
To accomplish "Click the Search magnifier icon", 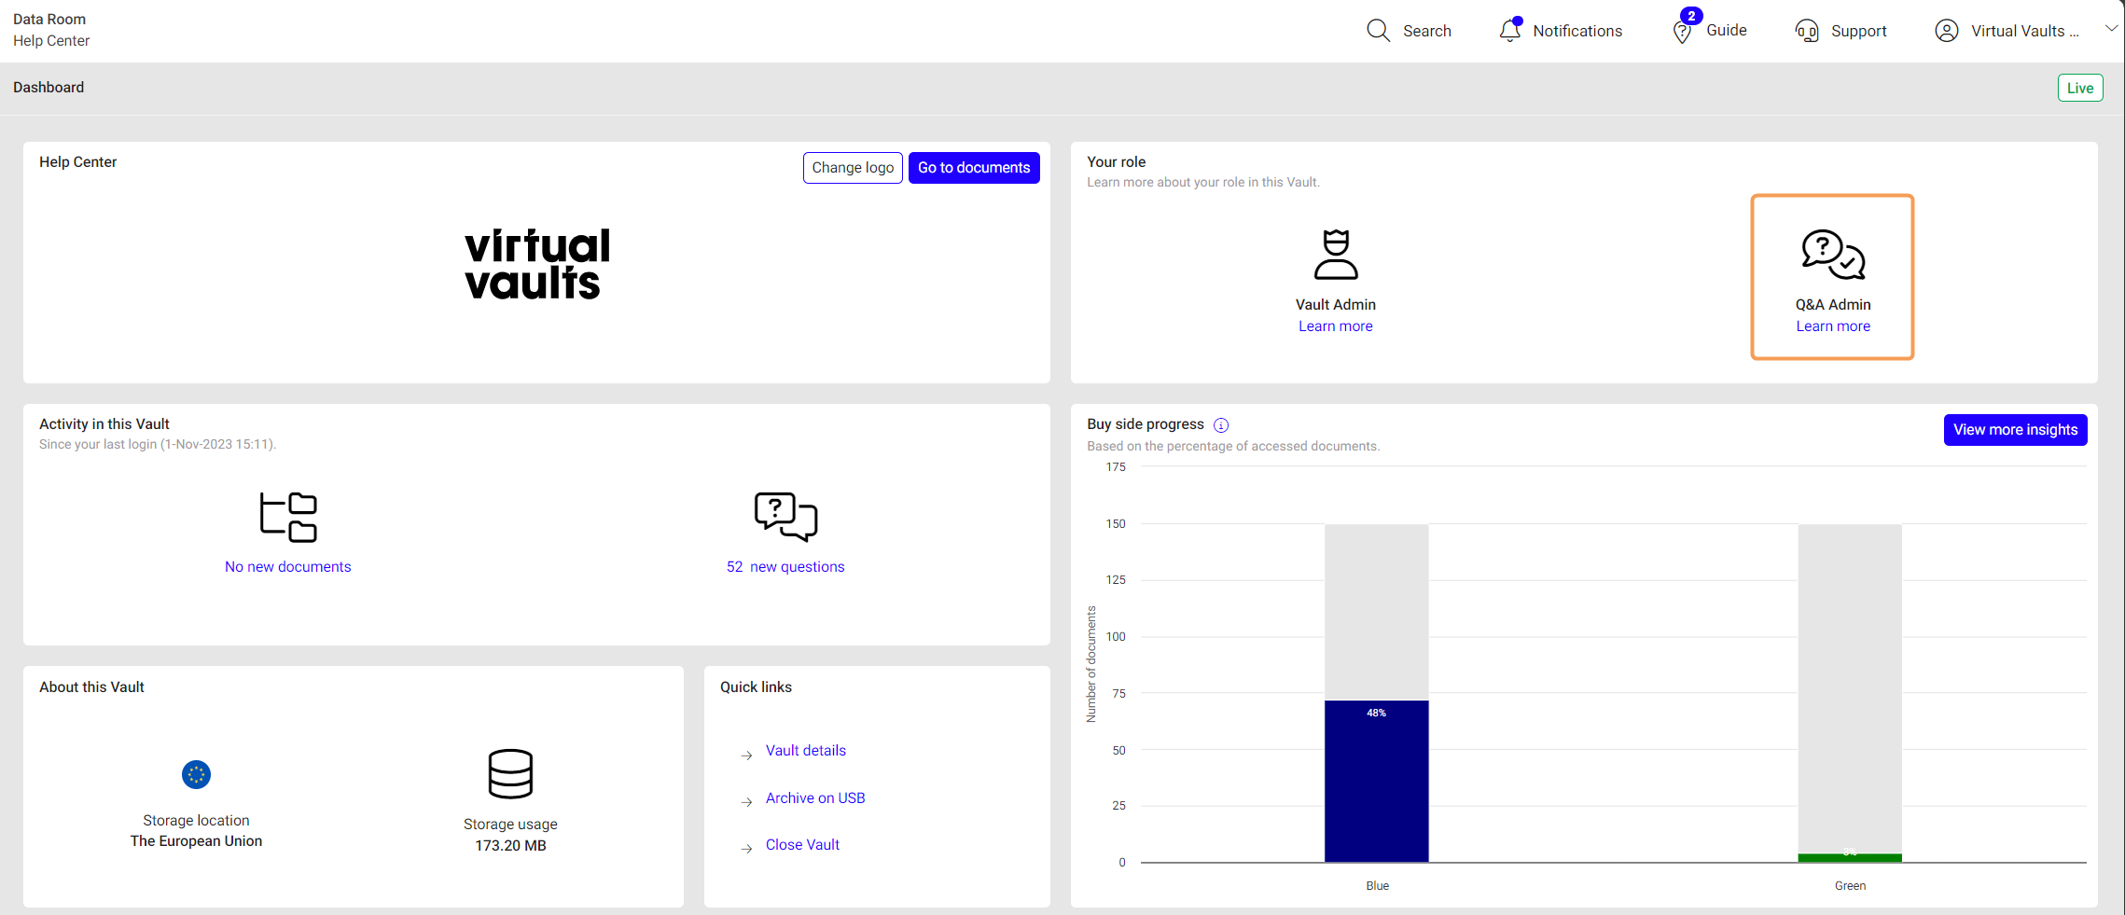I will pos(1378,31).
